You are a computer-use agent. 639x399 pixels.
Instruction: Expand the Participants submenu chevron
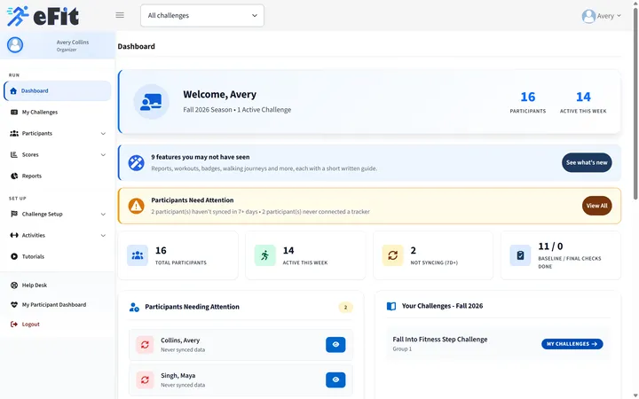(x=103, y=134)
